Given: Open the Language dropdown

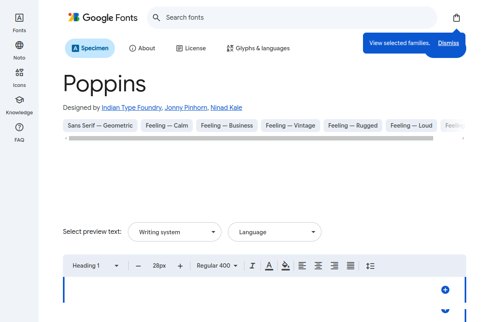Looking at the screenshot, I should (274, 232).
